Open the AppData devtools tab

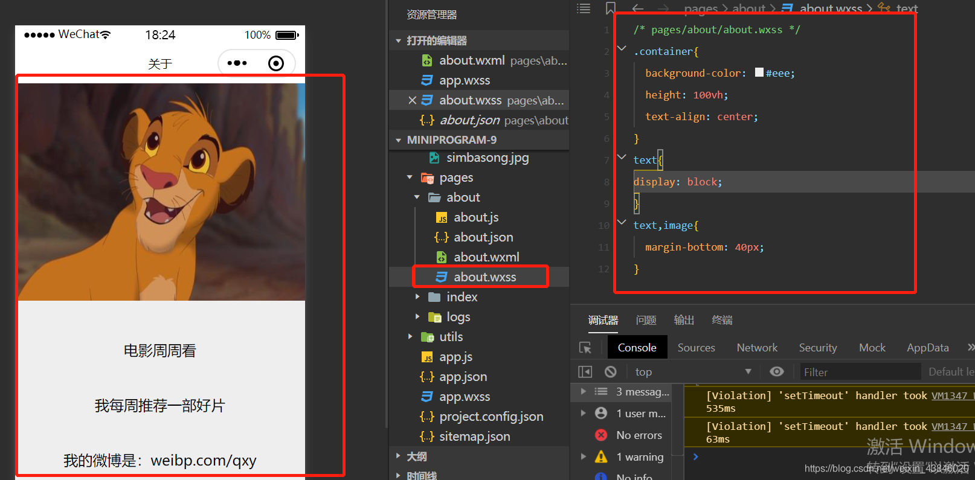(x=928, y=347)
